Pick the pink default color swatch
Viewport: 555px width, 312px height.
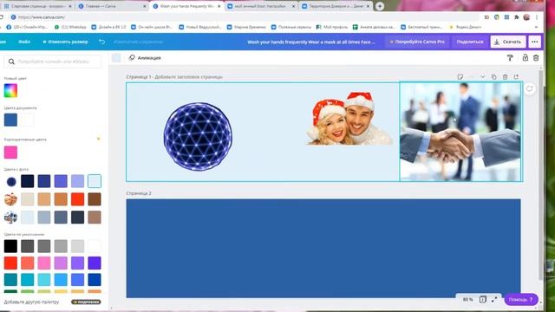[x=44, y=263]
